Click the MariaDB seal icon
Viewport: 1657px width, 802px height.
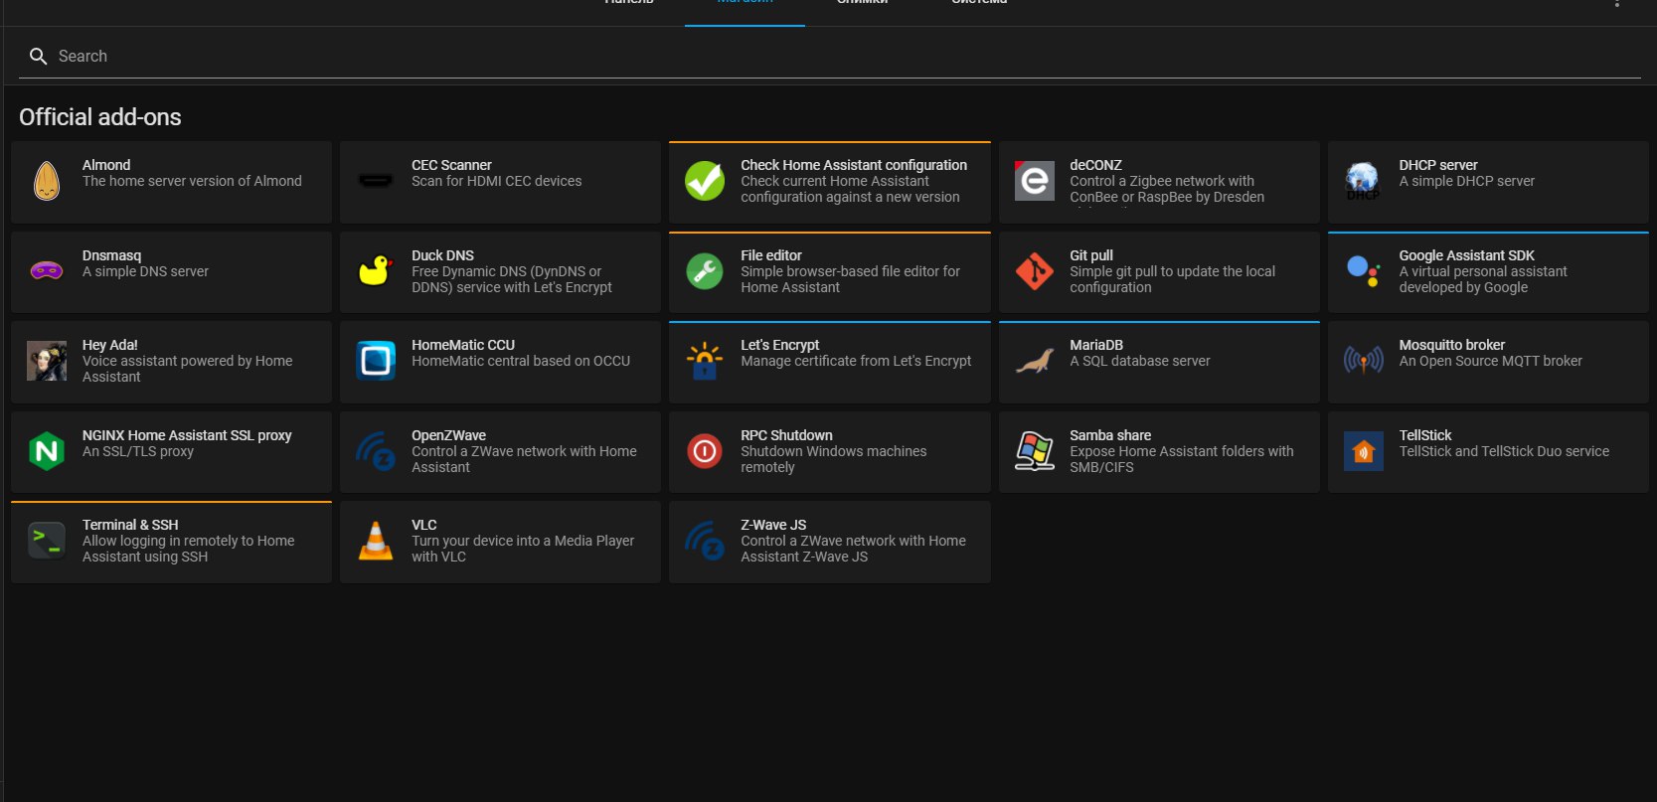(1034, 361)
